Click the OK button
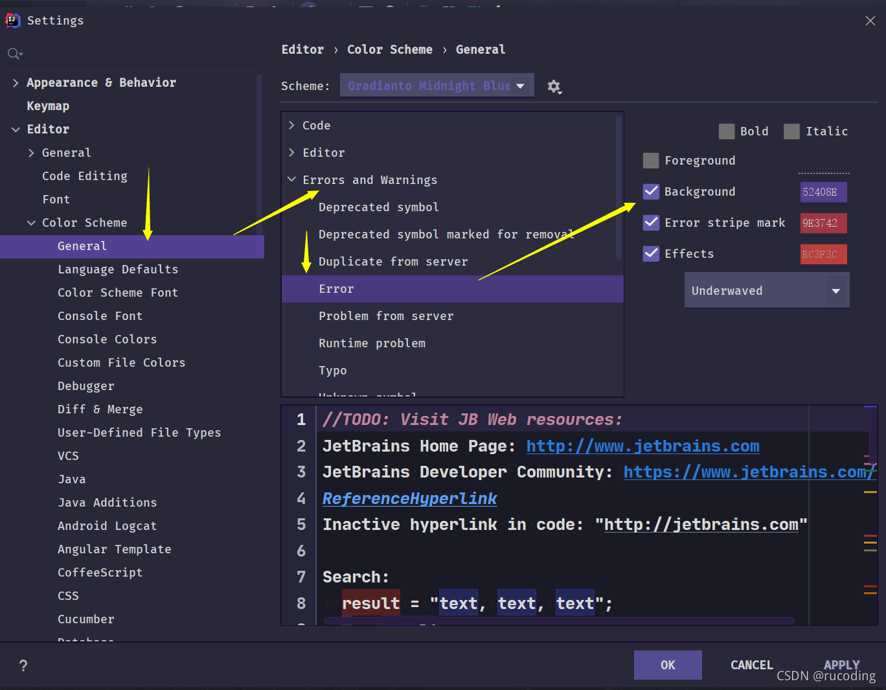 (668, 665)
